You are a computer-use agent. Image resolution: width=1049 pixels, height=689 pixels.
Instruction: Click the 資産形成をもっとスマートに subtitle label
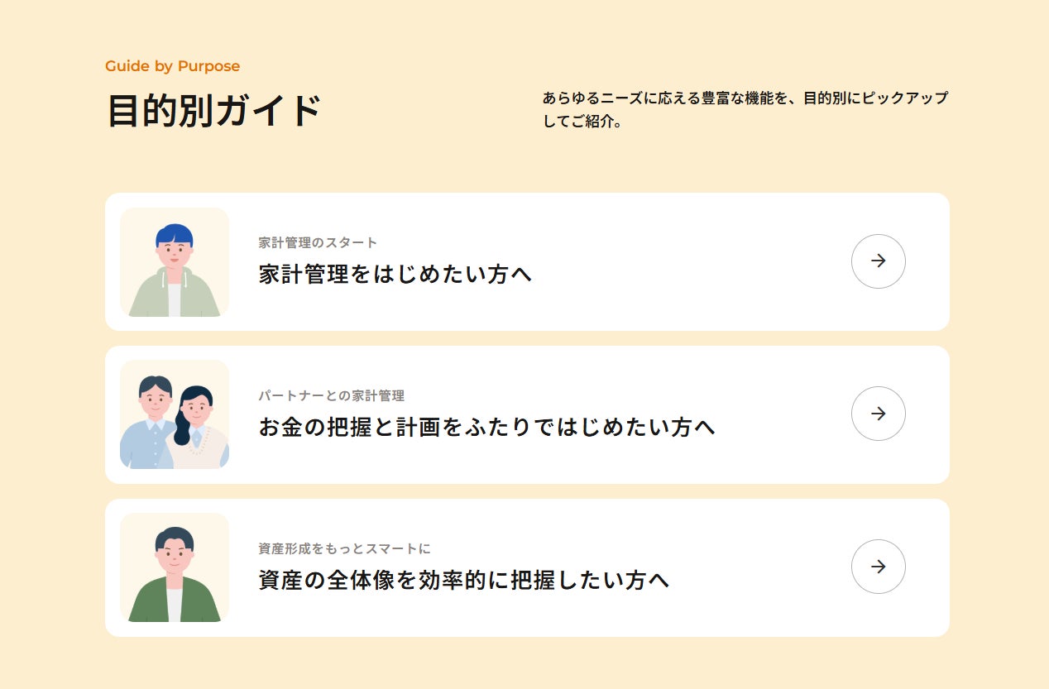(x=344, y=549)
